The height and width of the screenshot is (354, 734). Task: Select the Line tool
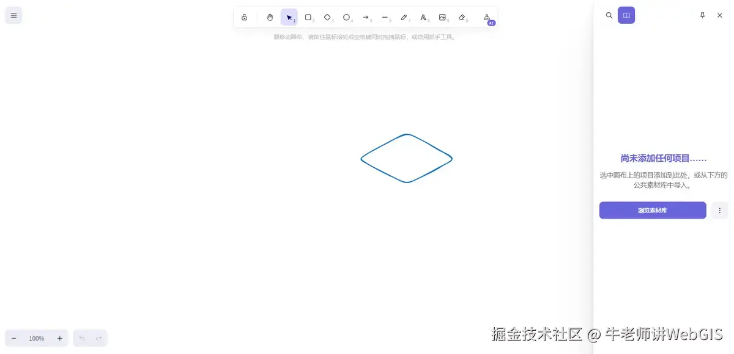click(385, 17)
